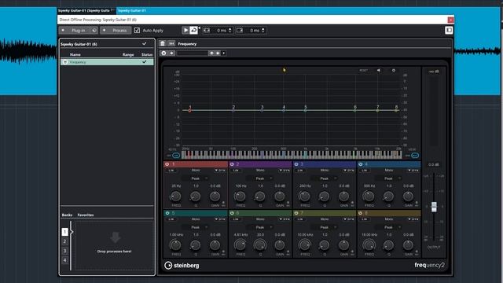Select bank 1

coord(64,231)
